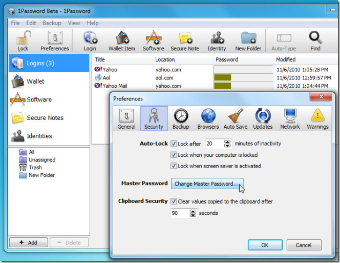Open the Auto Save preferences tab

click(236, 118)
